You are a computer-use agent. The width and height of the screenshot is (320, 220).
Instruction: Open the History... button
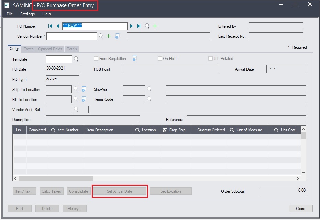(x=75, y=209)
